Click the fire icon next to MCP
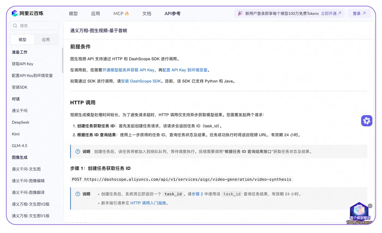The width and height of the screenshot is (382, 233). pyautogui.click(x=127, y=13)
